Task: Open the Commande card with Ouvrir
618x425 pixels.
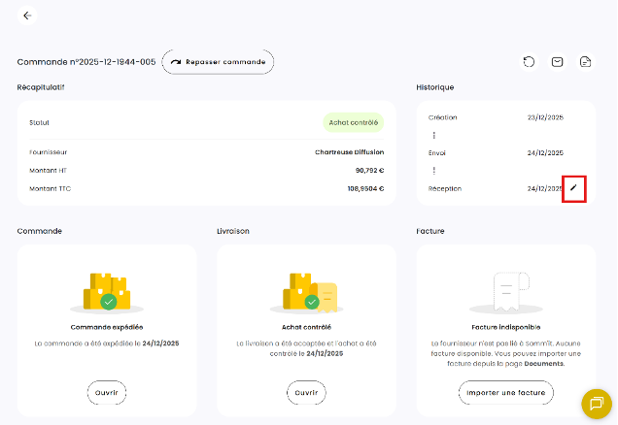Action: 108,392
